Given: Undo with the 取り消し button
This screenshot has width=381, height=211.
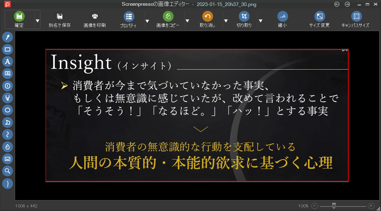Looking at the screenshot, I should (207, 19).
